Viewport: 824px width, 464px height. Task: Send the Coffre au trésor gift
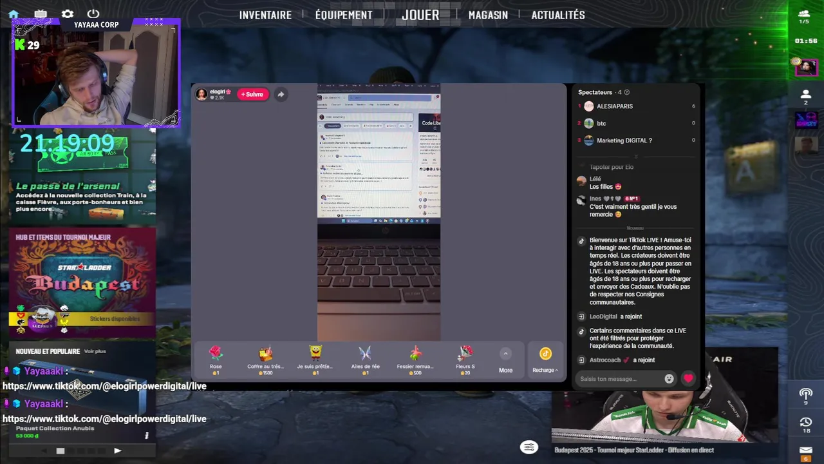[x=265, y=360]
